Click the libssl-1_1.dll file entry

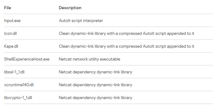click(14, 72)
